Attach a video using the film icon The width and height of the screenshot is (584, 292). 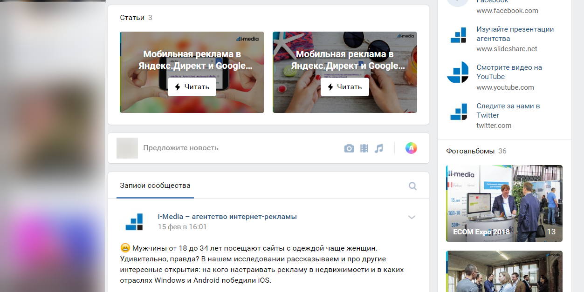point(364,148)
